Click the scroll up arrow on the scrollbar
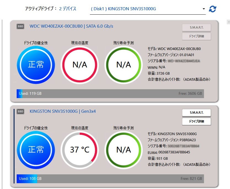The height and width of the screenshot is (189, 230). coord(228,22)
